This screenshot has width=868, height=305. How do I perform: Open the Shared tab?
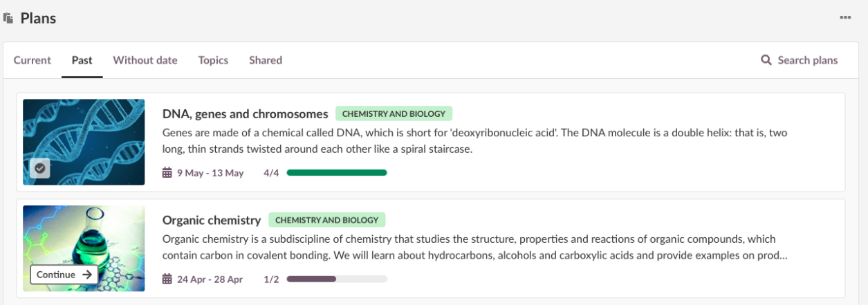tap(266, 60)
